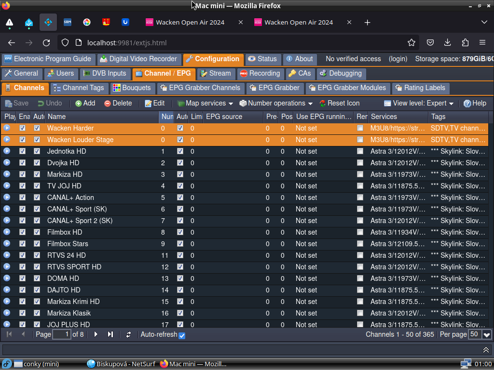The image size is (494, 370).
Task: Open the Status tab
Action: point(262,59)
